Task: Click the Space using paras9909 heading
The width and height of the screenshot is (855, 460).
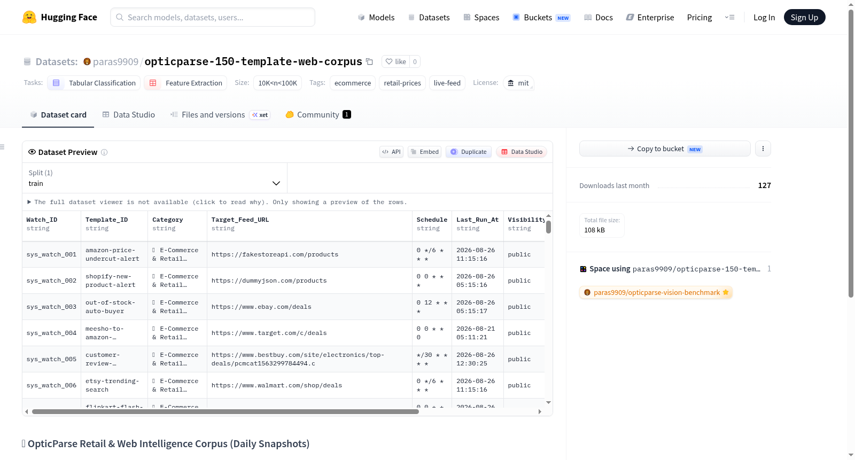Action: click(675, 269)
